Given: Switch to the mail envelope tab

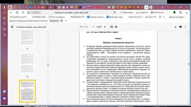Looking at the screenshot, I should coord(43,7).
